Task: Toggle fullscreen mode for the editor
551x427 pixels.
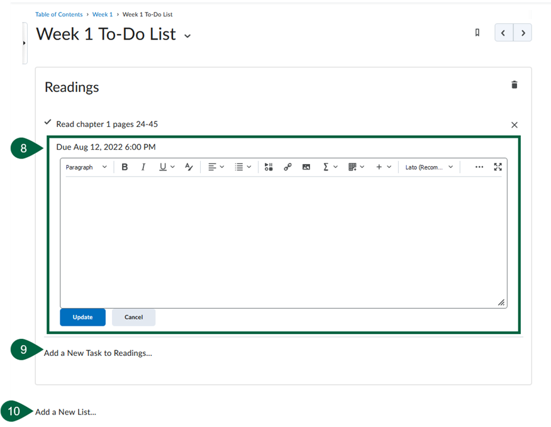Action: pos(498,167)
